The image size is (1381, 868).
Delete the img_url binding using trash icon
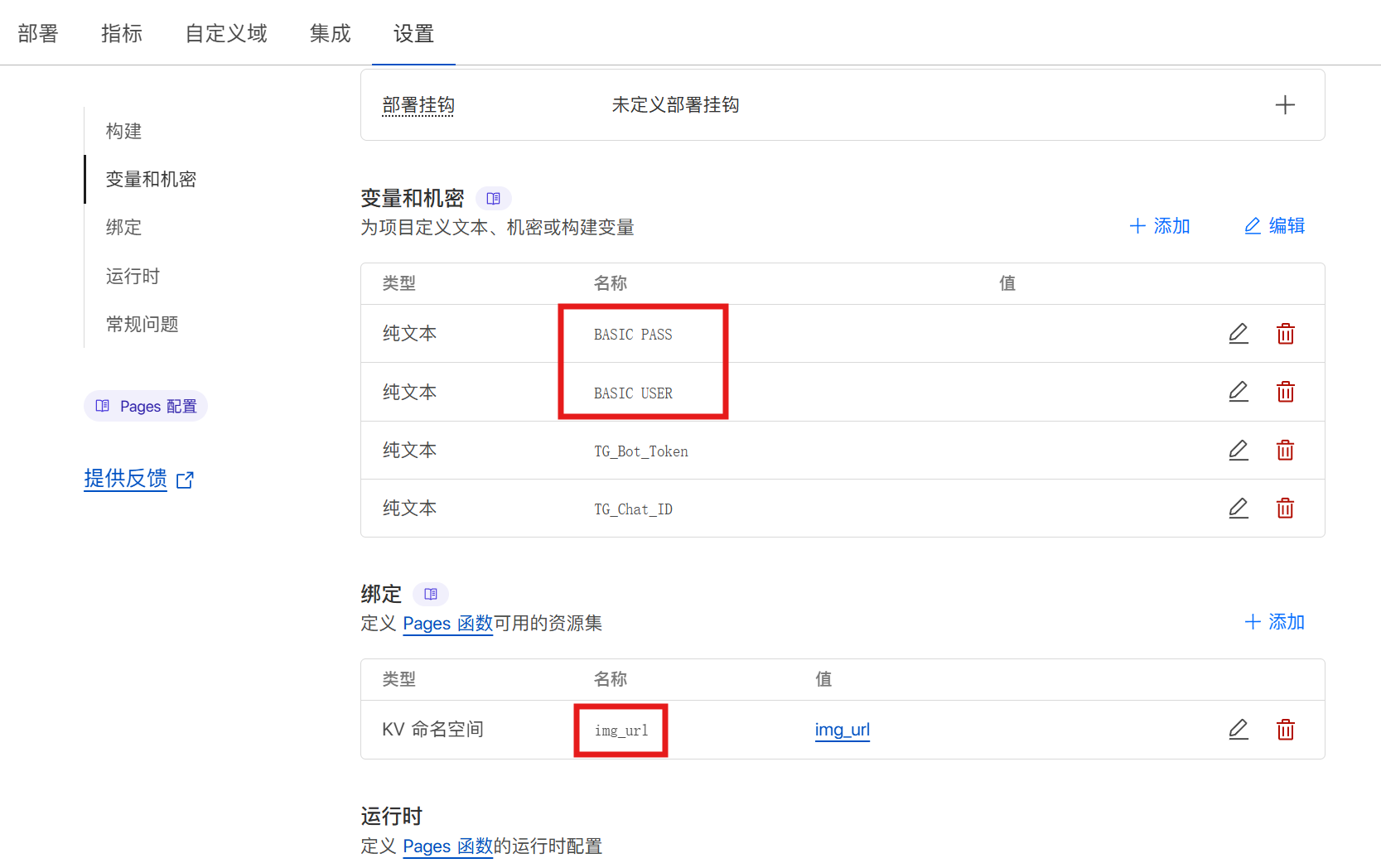click(x=1286, y=730)
